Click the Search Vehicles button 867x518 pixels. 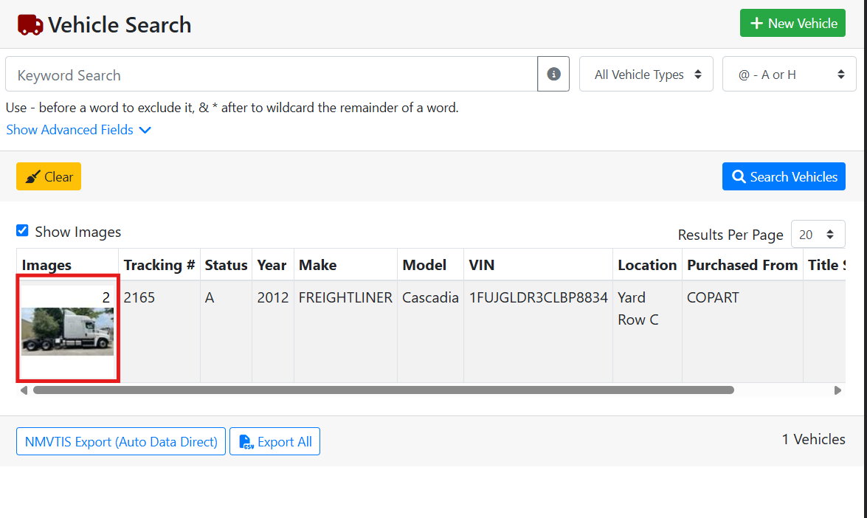(x=784, y=176)
